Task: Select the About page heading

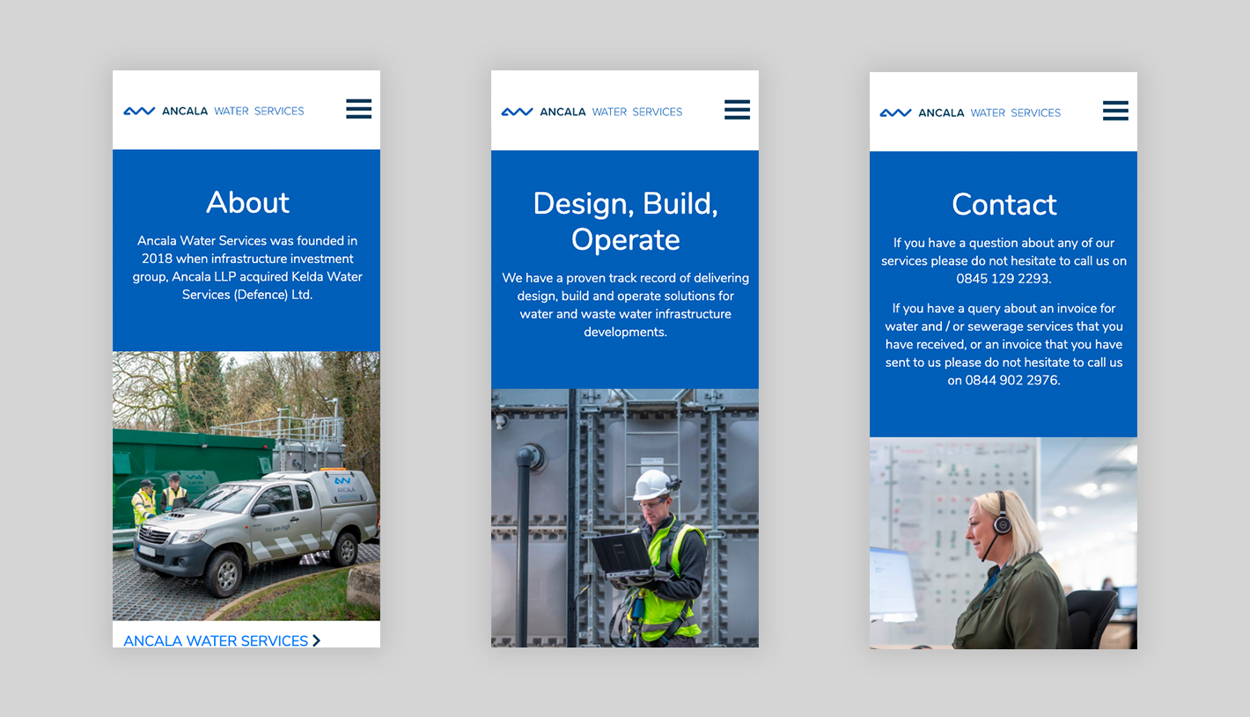Action: (x=247, y=202)
